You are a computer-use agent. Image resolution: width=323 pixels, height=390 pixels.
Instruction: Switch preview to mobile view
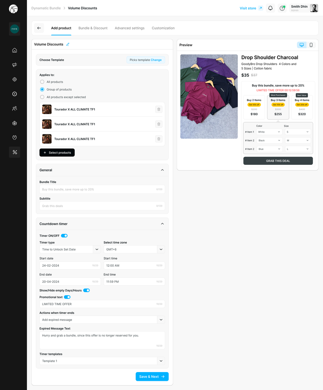click(x=311, y=45)
